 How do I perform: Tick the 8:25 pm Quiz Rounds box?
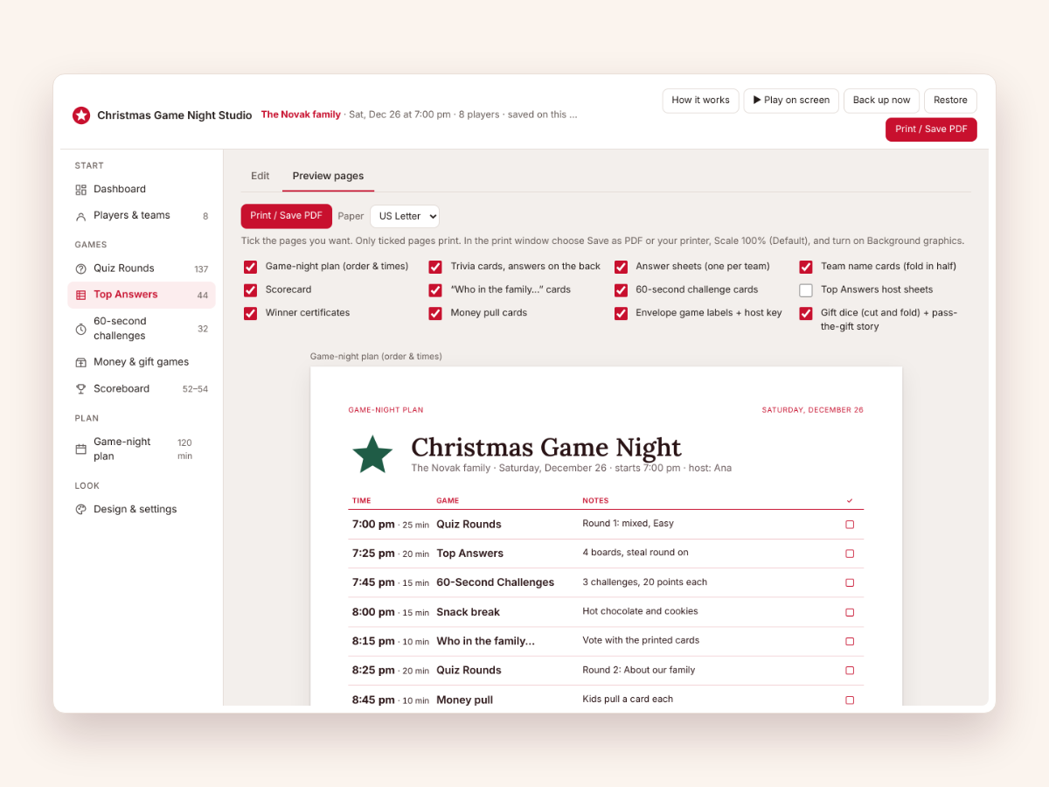click(850, 671)
